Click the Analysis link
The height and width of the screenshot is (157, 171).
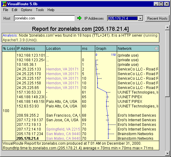click(10, 35)
